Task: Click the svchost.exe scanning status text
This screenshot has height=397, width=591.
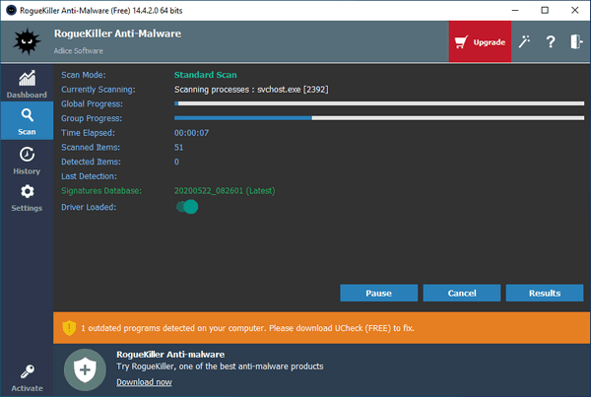Action: (x=251, y=90)
